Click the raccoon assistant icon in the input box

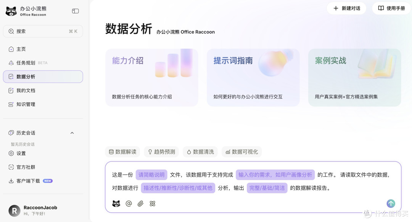tap(116, 204)
